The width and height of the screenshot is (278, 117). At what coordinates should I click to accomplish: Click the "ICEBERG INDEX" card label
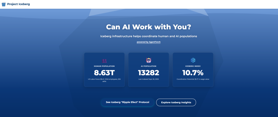point(193,66)
